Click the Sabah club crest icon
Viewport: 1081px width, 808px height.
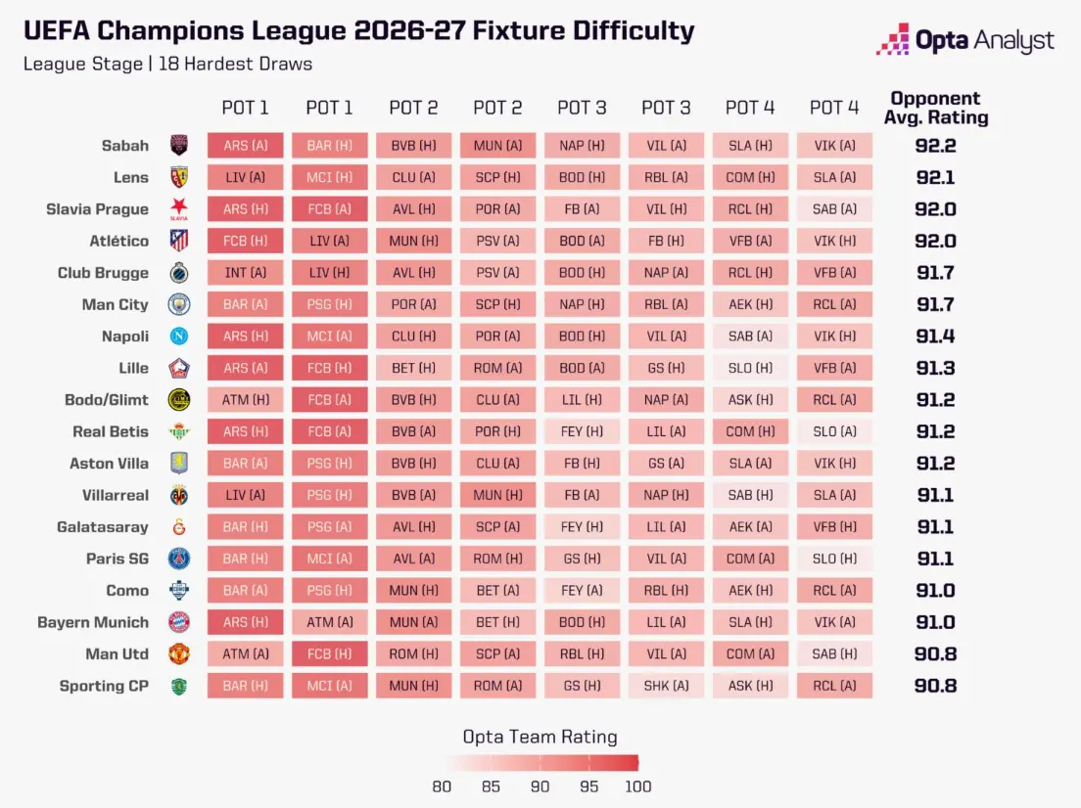point(179,146)
